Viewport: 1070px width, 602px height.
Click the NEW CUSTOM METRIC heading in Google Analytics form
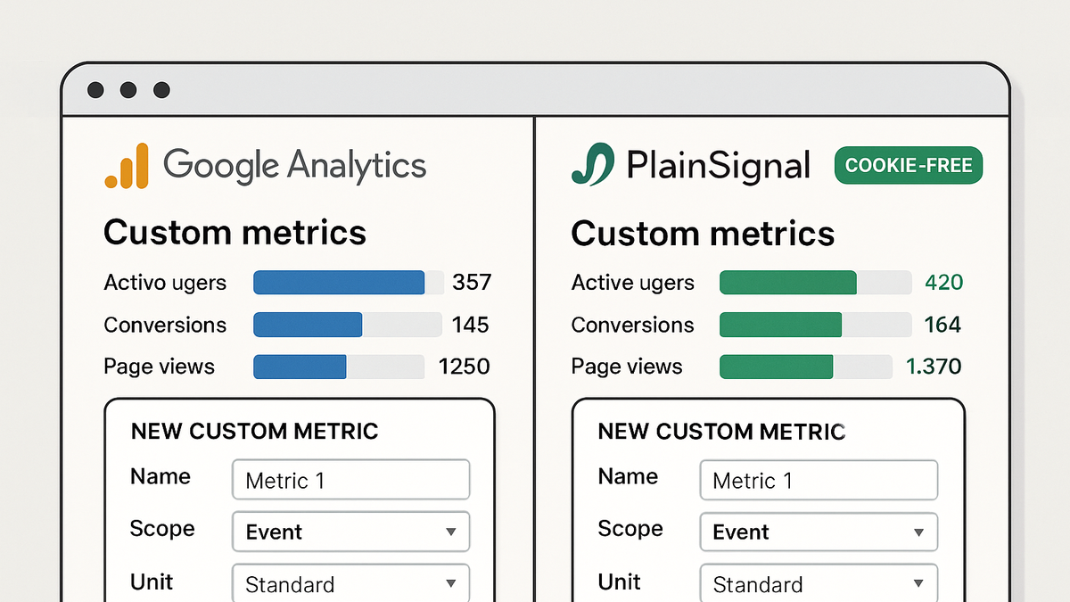pyautogui.click(x=255, y=432)
